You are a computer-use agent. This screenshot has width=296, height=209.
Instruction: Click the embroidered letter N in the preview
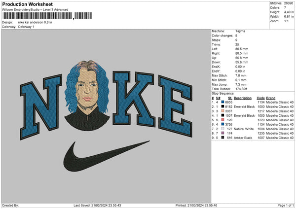(x=41, y=107)
